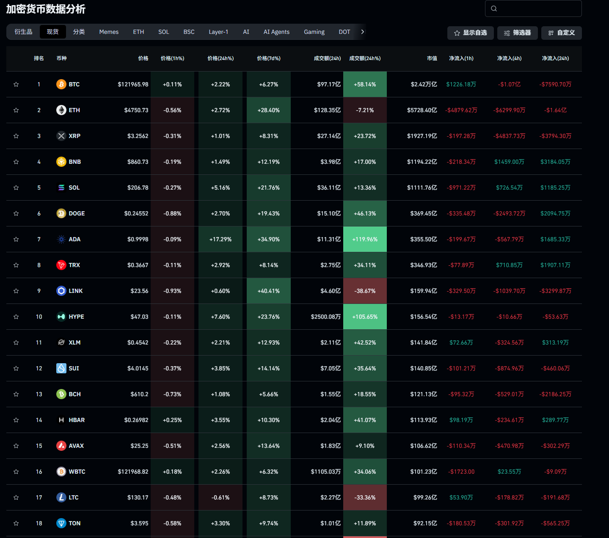Open the 筛选器 filter button
609x538 pixels.
517,33
